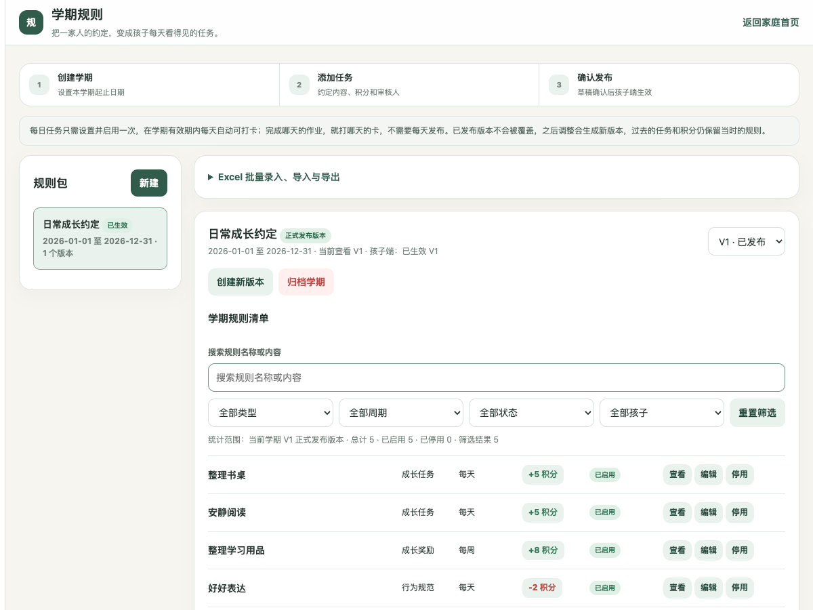This screenshot has height=610, width=813.
Task: Edit the 整理书桌 rule
Action: [709, 474]
